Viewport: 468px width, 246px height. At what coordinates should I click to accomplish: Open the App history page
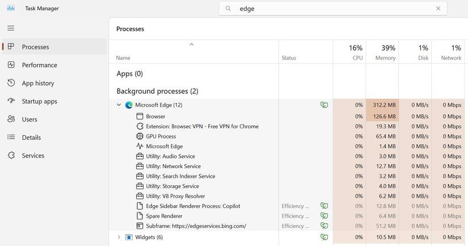click(x=37, y=83)
